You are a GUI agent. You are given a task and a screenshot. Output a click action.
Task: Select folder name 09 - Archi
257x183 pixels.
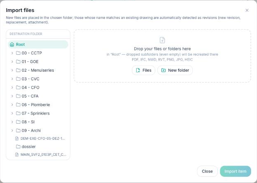click(x=31, y=131)
